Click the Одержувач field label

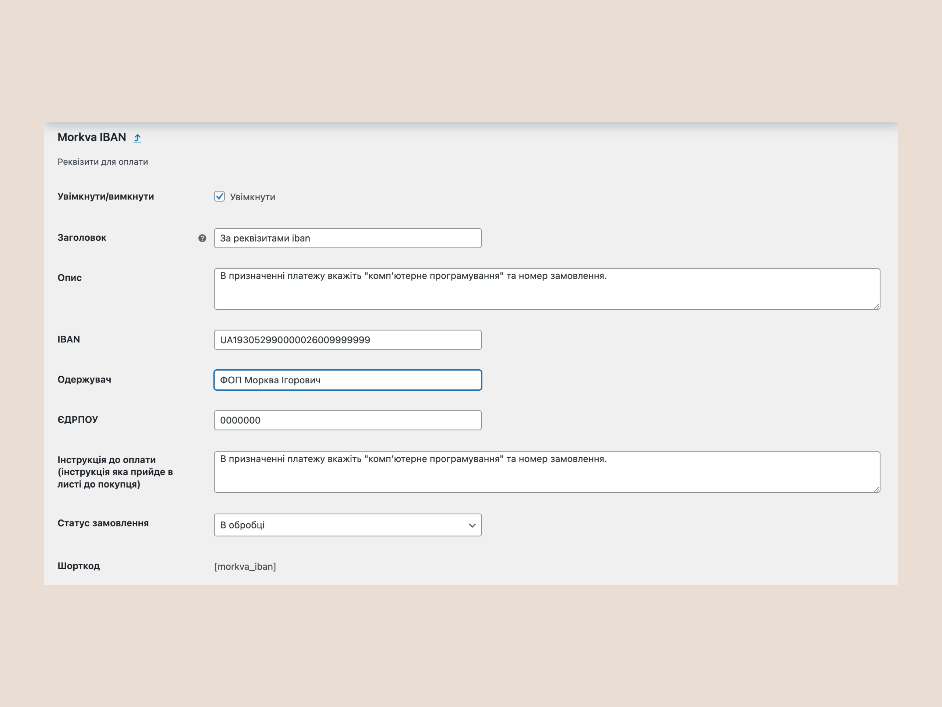click(x=84, y=380)
